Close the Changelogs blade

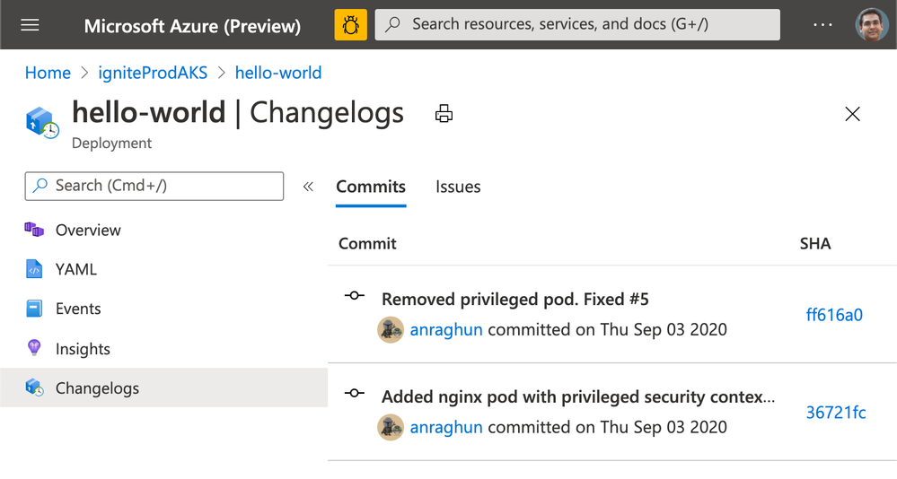click(852, 114)
